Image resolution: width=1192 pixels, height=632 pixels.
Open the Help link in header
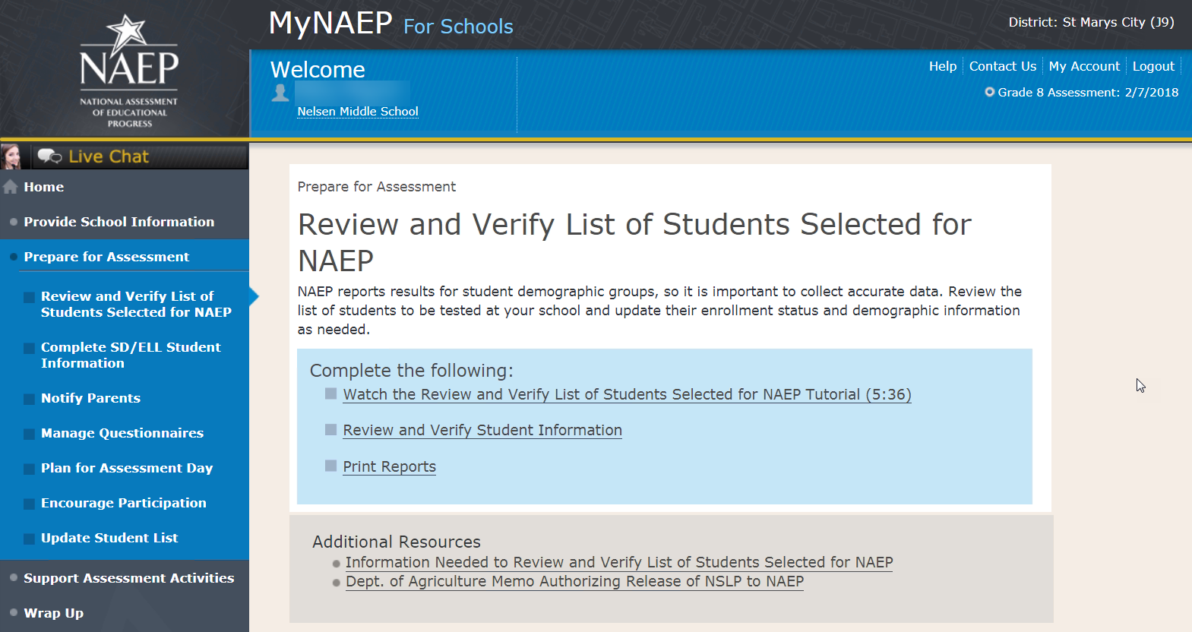[942, 67]
